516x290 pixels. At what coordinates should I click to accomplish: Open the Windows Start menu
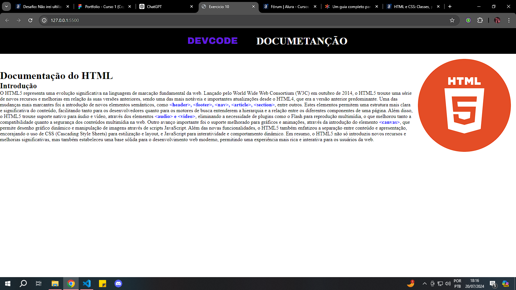click(x=8, y=284)
